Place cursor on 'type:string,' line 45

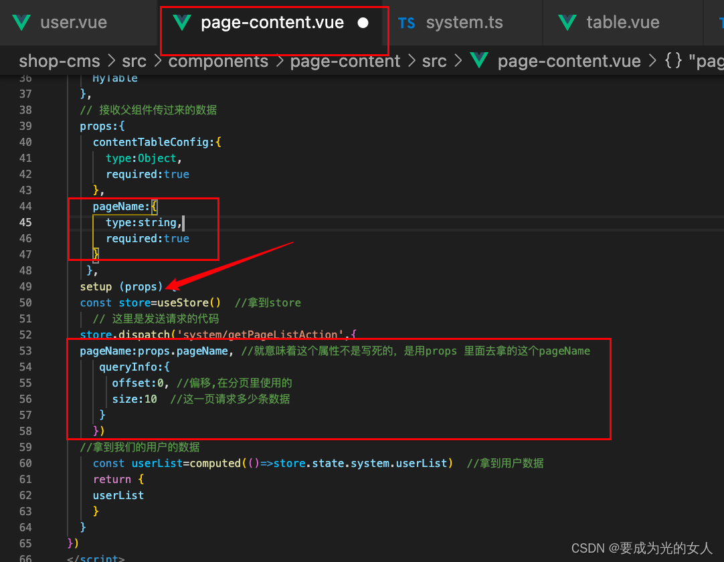[x=144, y=223]
